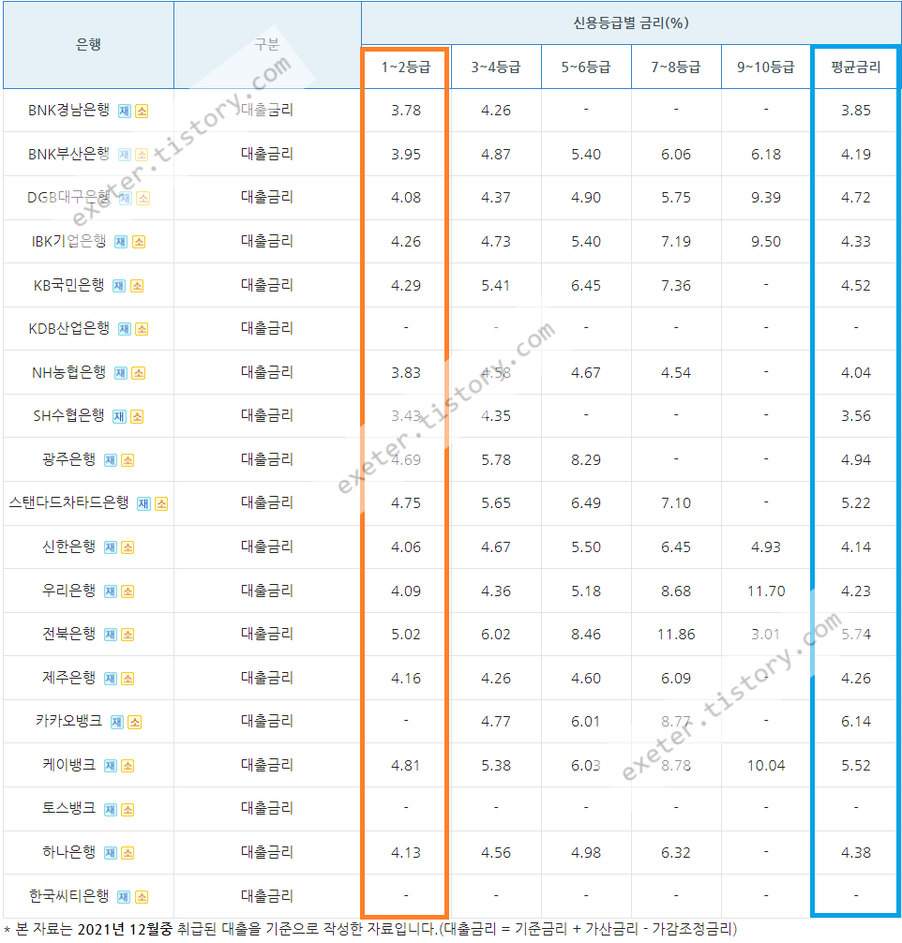Click the blue 재 icon beside SH수협은행
The width and height of the screenshot is (902, 943).
120,416
